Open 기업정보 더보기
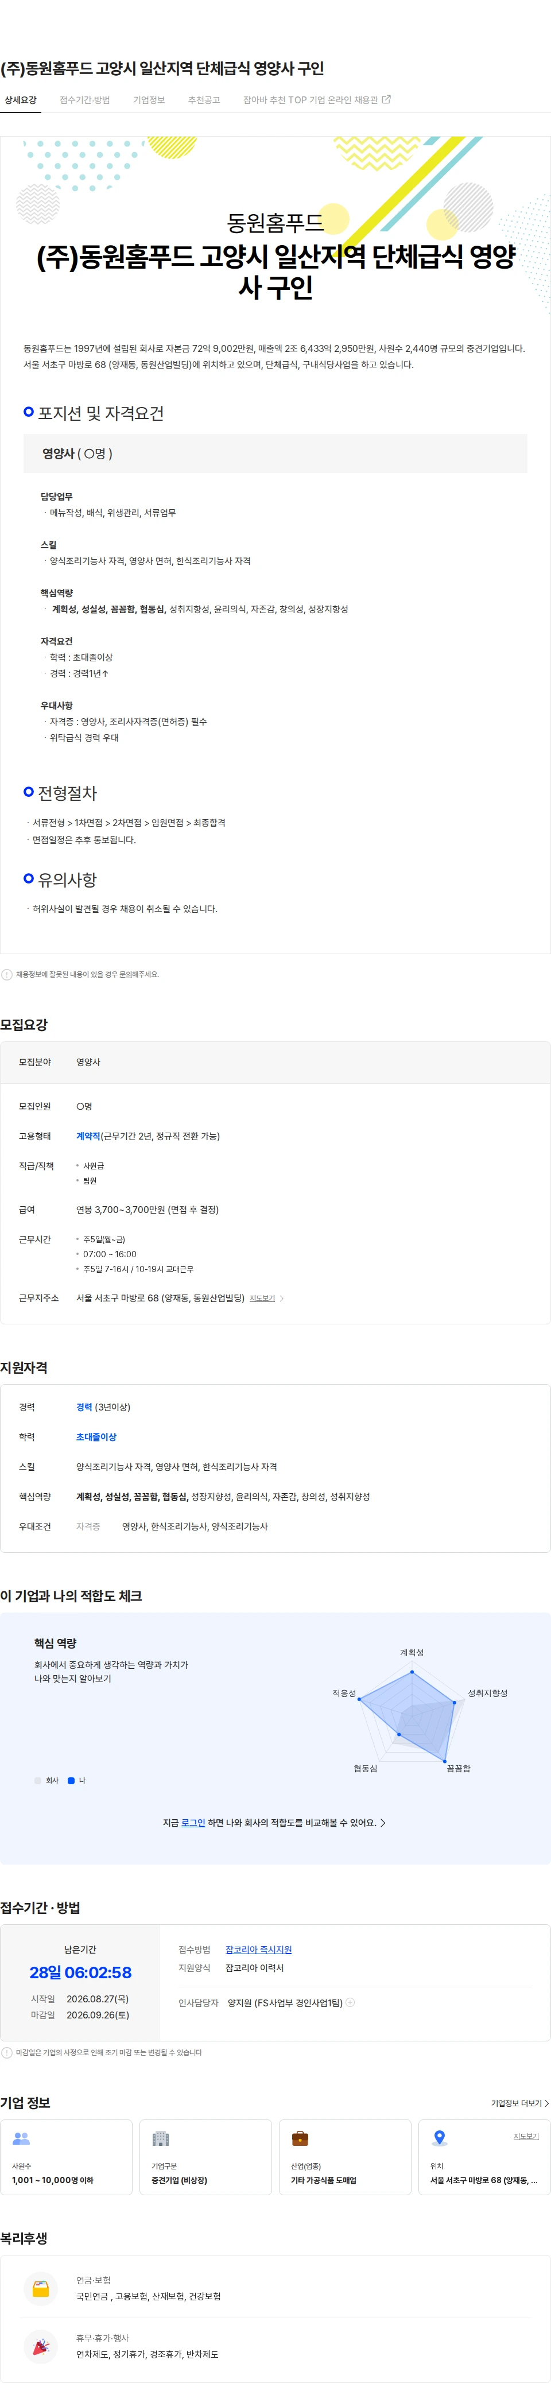This screenshot has width=551, height=2391. [x=519, y=2103]
